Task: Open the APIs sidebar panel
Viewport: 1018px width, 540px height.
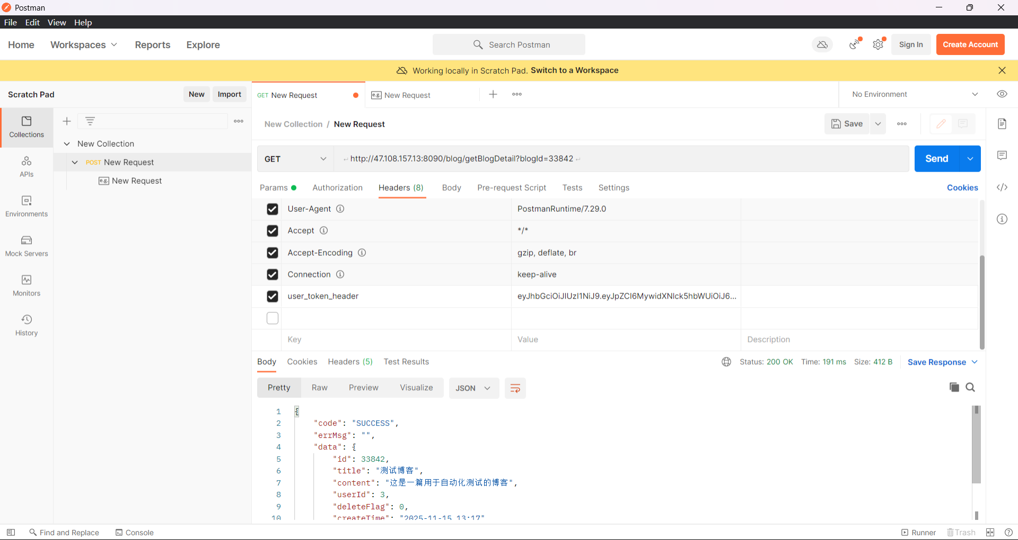Action: 27,167
